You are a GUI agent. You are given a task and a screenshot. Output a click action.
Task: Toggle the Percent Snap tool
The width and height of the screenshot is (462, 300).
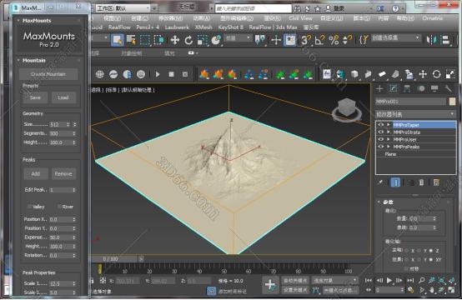pyautogui.click(x=334, y=40)
